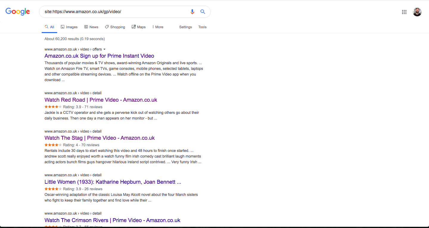
Task: Open the Little Women (1933) result
Action: [113, 182]
